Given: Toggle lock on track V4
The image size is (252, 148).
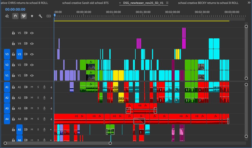Looking at the screenshot, I should pos(13,43).
